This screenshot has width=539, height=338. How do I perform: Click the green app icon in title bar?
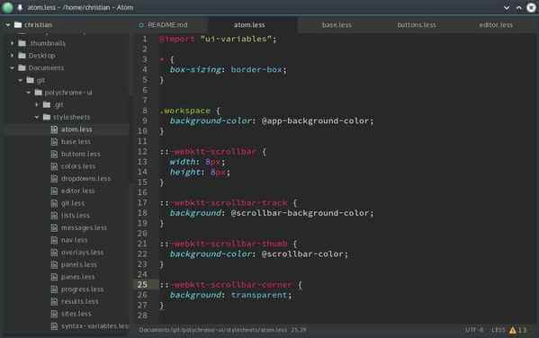[7, 7]
